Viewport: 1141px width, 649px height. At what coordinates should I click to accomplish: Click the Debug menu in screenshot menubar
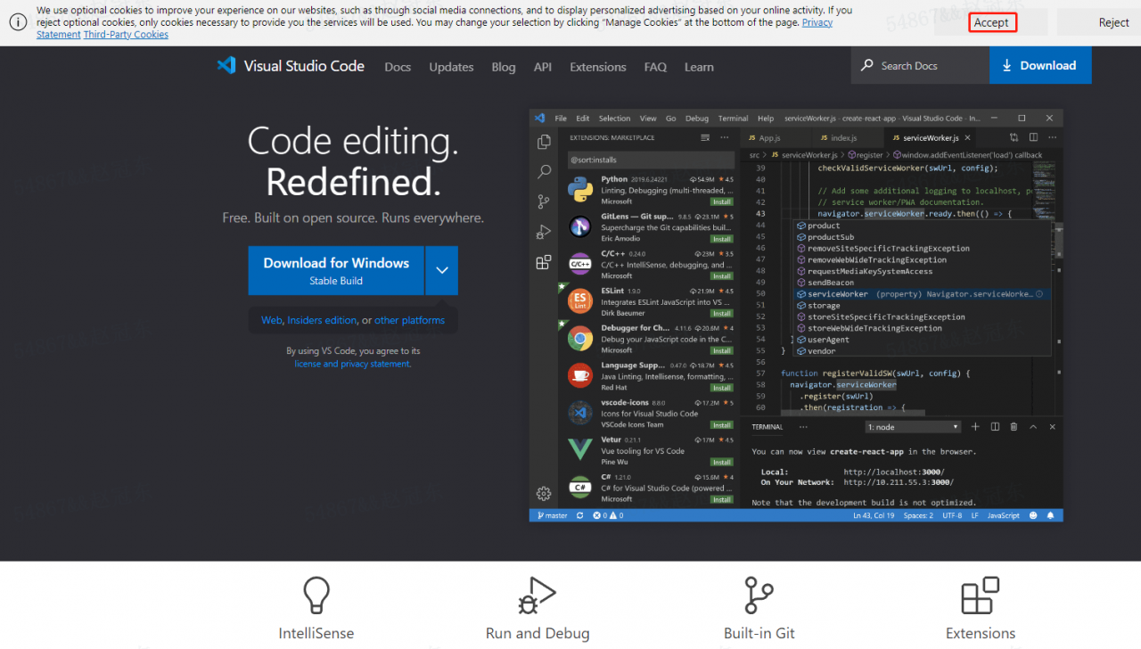click(x=697, y=118)
